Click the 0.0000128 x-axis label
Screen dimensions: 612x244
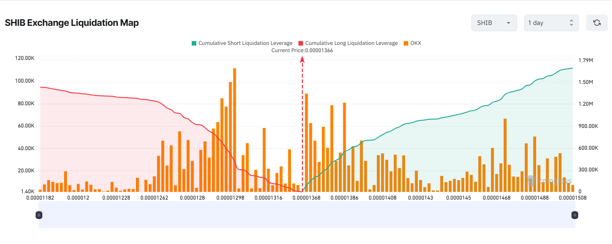pyautogui.click(x=193, y=198)
